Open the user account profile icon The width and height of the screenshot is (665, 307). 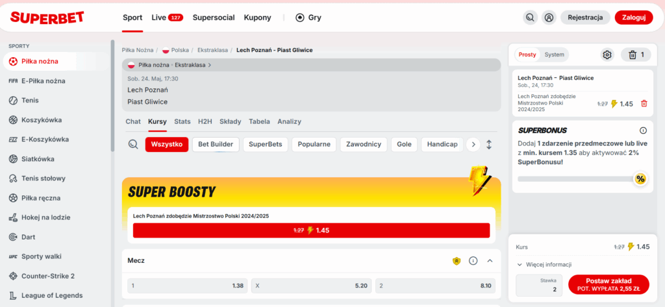coord(549,18)
